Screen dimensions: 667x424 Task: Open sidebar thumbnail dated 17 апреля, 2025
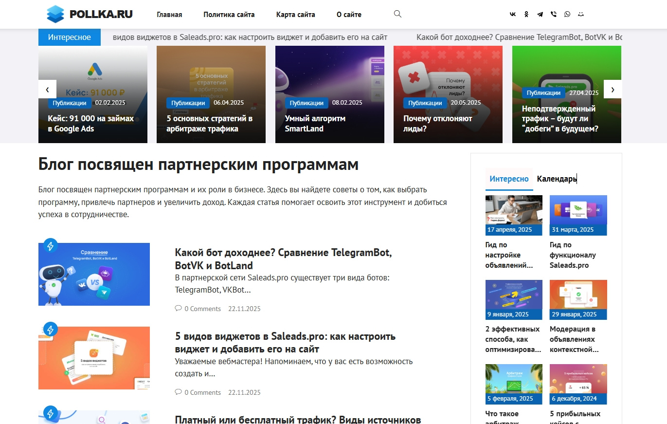point(514,215)
